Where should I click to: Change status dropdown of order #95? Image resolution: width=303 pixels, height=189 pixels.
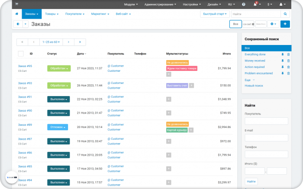tap(59, 68)
